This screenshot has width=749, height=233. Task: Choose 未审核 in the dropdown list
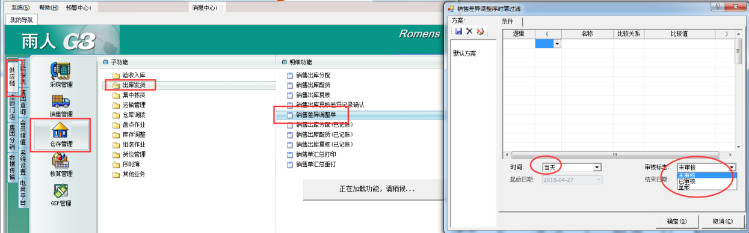(707, 175)
